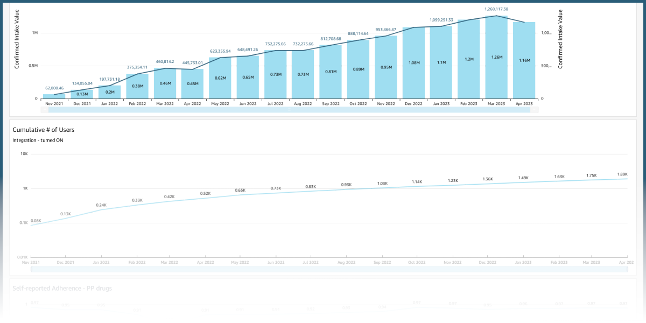646x323 pixels.
Task: Select the 1,260,117.38 peak data label
Action: (x=496, y=9)
